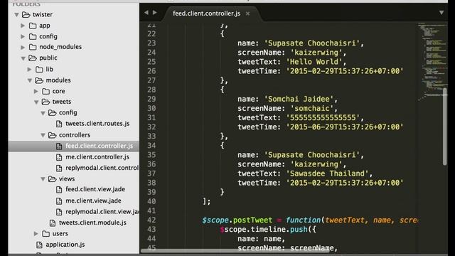Open replymodal.client.controller file
Screen dimensions: 455x256
pos(102,168)
